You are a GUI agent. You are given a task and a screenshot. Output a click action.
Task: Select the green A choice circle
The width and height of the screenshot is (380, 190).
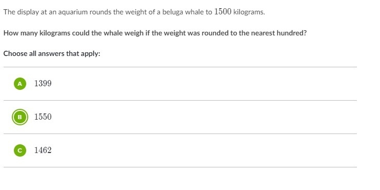coord(20,84)
